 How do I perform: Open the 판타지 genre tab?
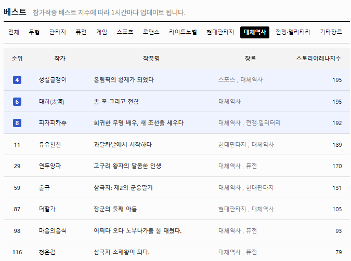[58, 32]
